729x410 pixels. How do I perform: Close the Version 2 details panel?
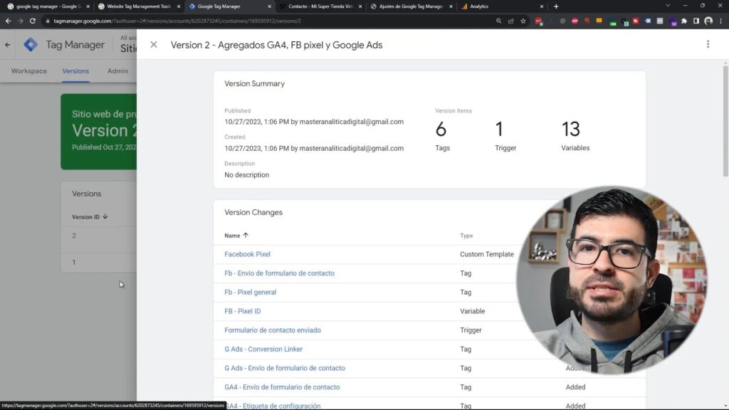click(x=154, y=45)
